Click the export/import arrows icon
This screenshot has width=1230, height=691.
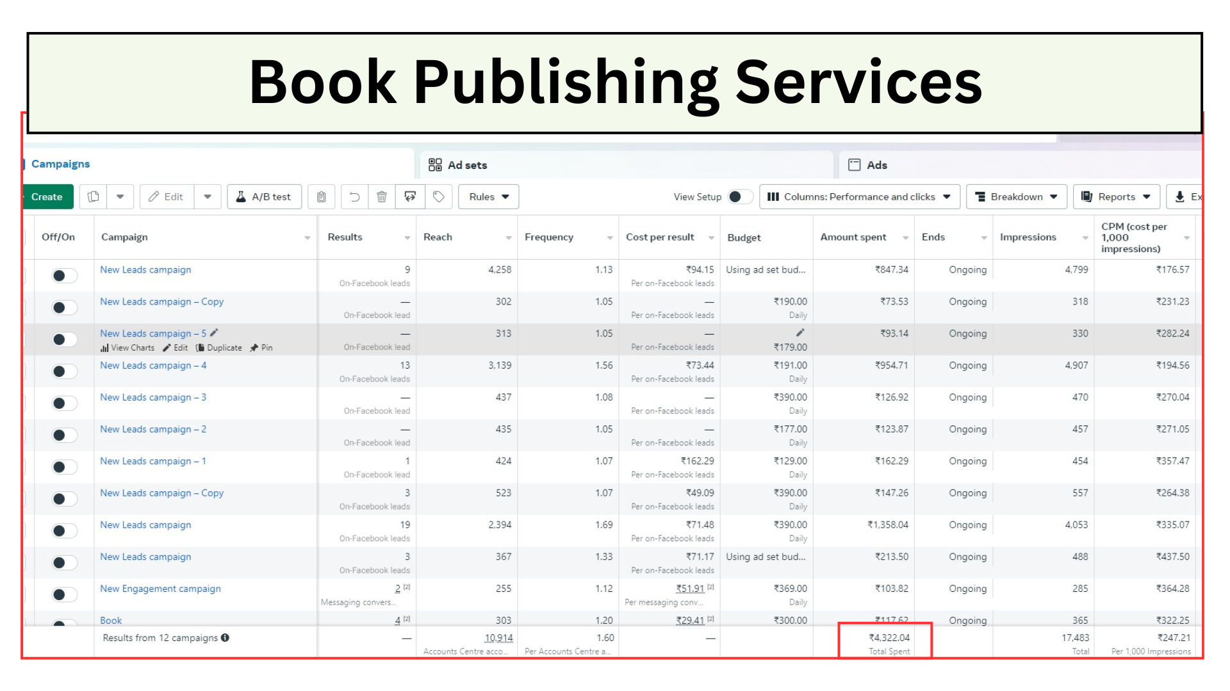[x=410, y=196]
